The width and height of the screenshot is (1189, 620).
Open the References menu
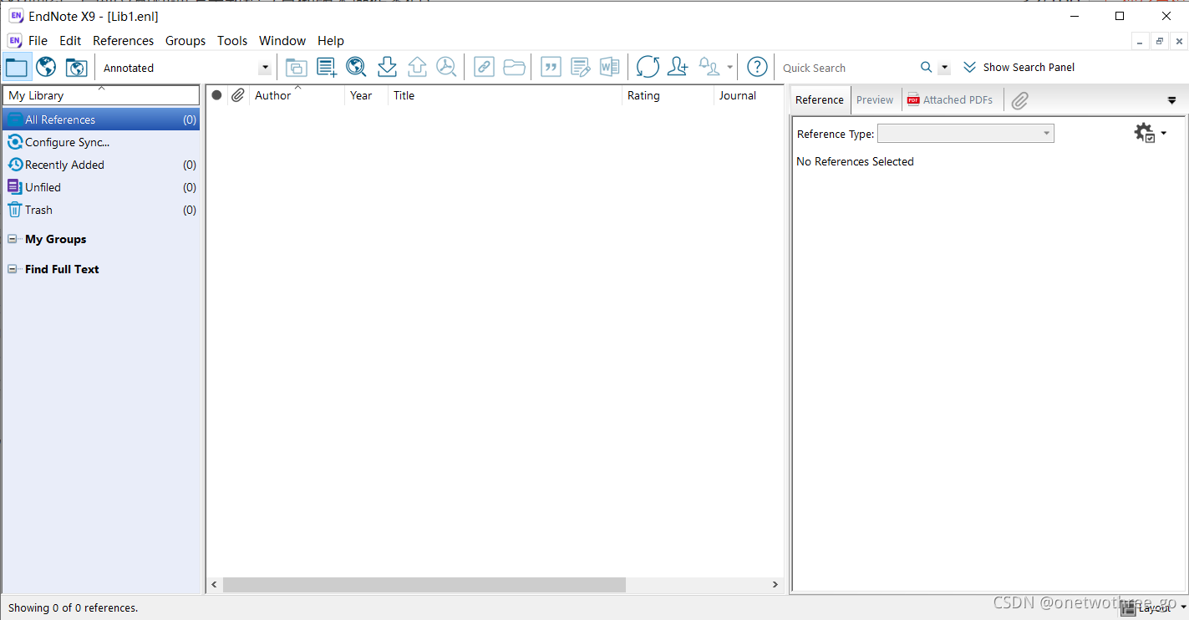pyautogui.click(x=123, y=41)
